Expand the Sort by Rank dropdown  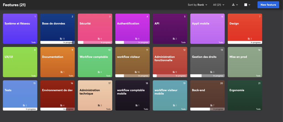pos(198,5)
